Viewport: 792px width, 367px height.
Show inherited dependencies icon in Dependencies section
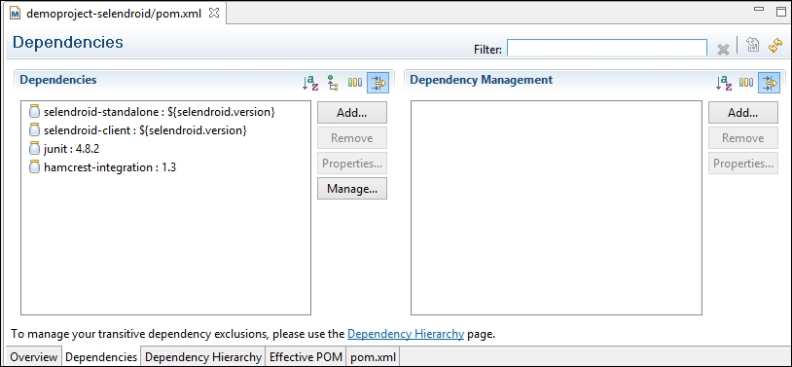[333, 83]
